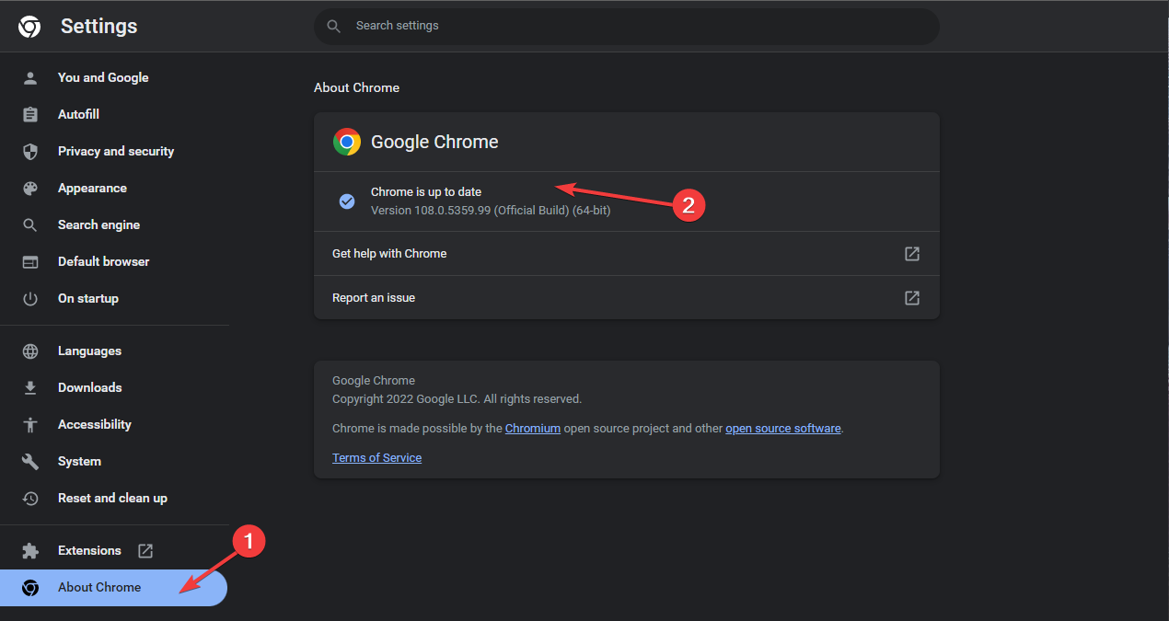The image size is (1169, 621).
Task: Select the About Chrome sidebar item
Action: [113, 587]
